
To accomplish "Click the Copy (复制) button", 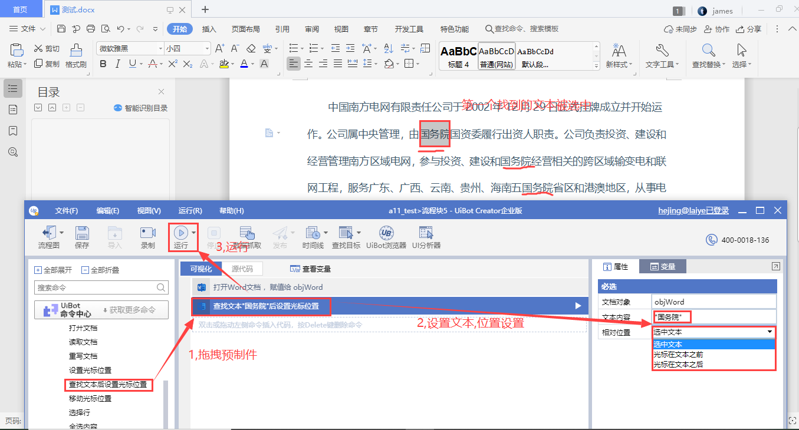I will click(x=47, y=64).
